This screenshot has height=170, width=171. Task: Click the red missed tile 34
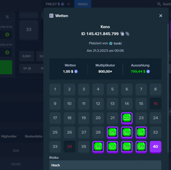coord(69,147)
